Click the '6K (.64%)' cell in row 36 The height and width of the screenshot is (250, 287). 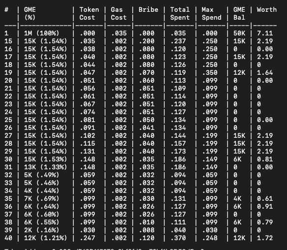point(42,207)
